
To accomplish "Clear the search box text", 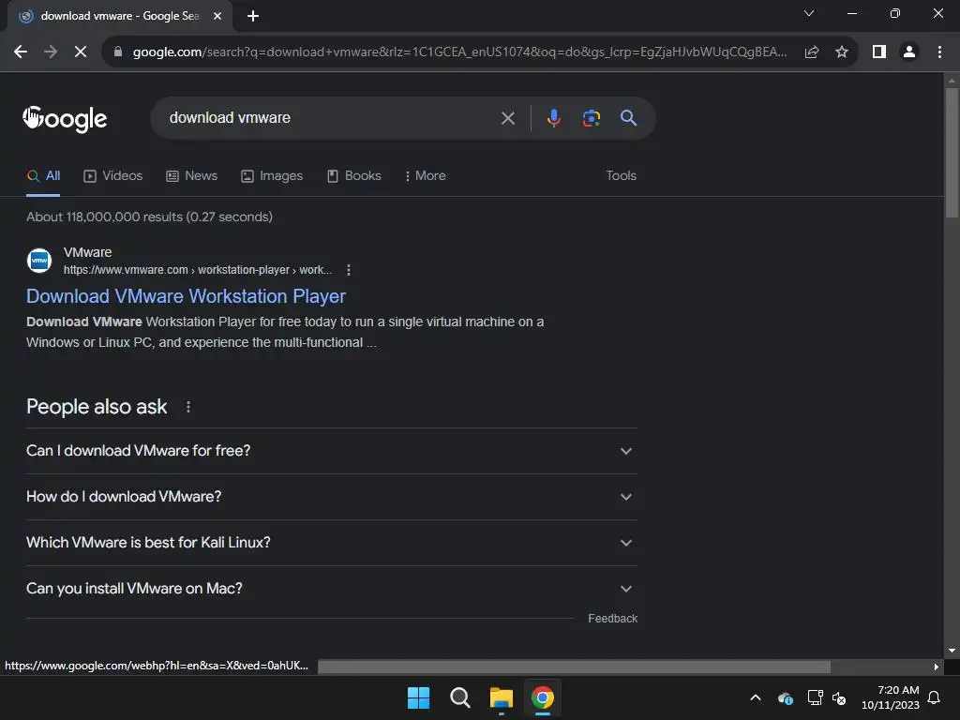I will (507, 118).
